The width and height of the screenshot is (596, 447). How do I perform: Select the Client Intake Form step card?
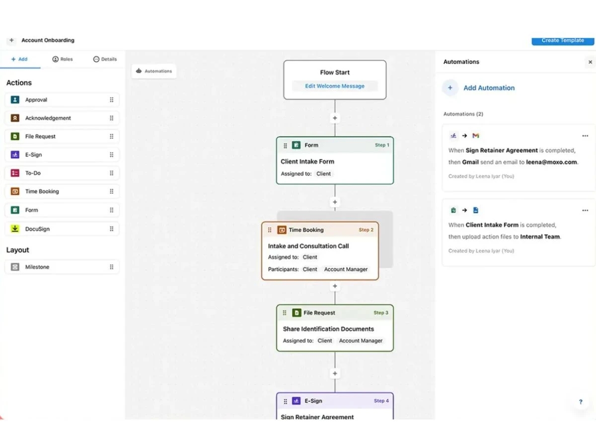tap(335, 160)
